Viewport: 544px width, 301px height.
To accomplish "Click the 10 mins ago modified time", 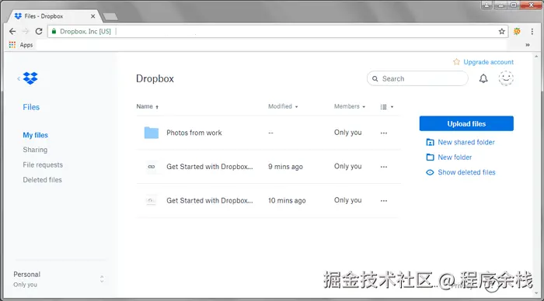I will click(x=287, y=201).
